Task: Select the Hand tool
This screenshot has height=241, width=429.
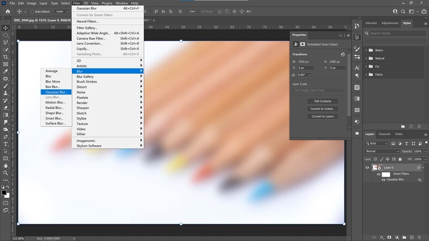Action: tap(5, 165)
